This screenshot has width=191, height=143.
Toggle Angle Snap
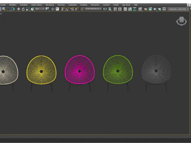tap(67, 9)
